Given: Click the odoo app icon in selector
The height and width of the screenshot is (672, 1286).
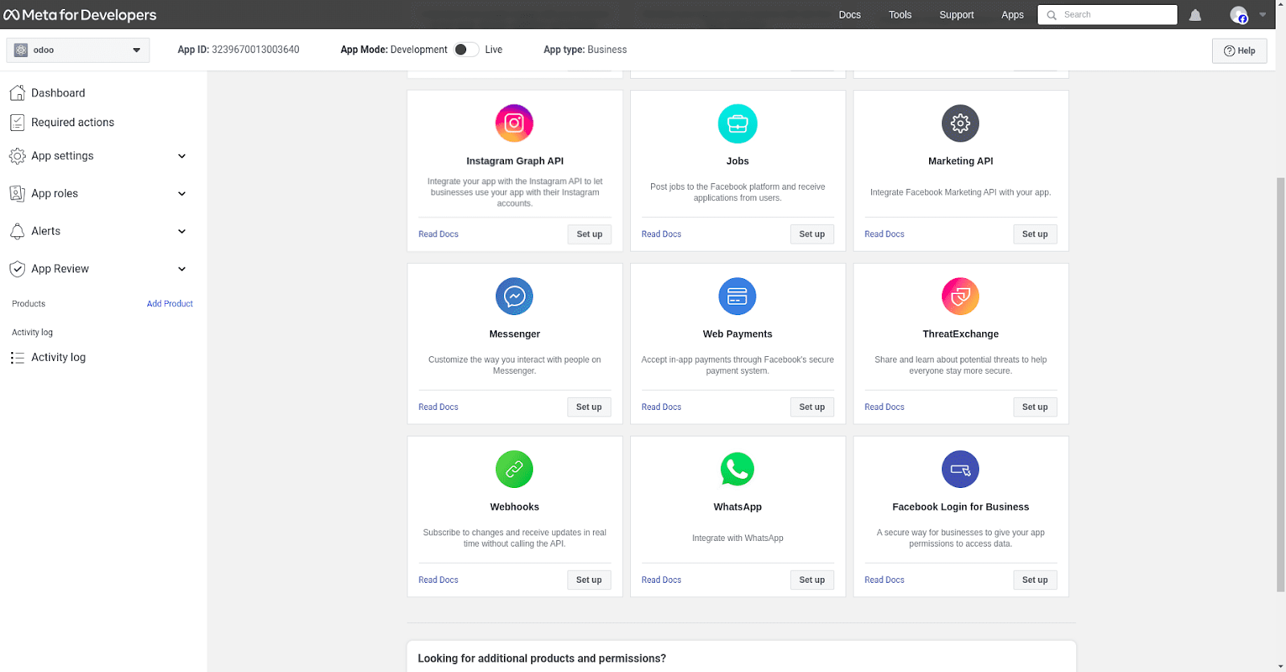Looking at the screenshot, I should (21, 50).
